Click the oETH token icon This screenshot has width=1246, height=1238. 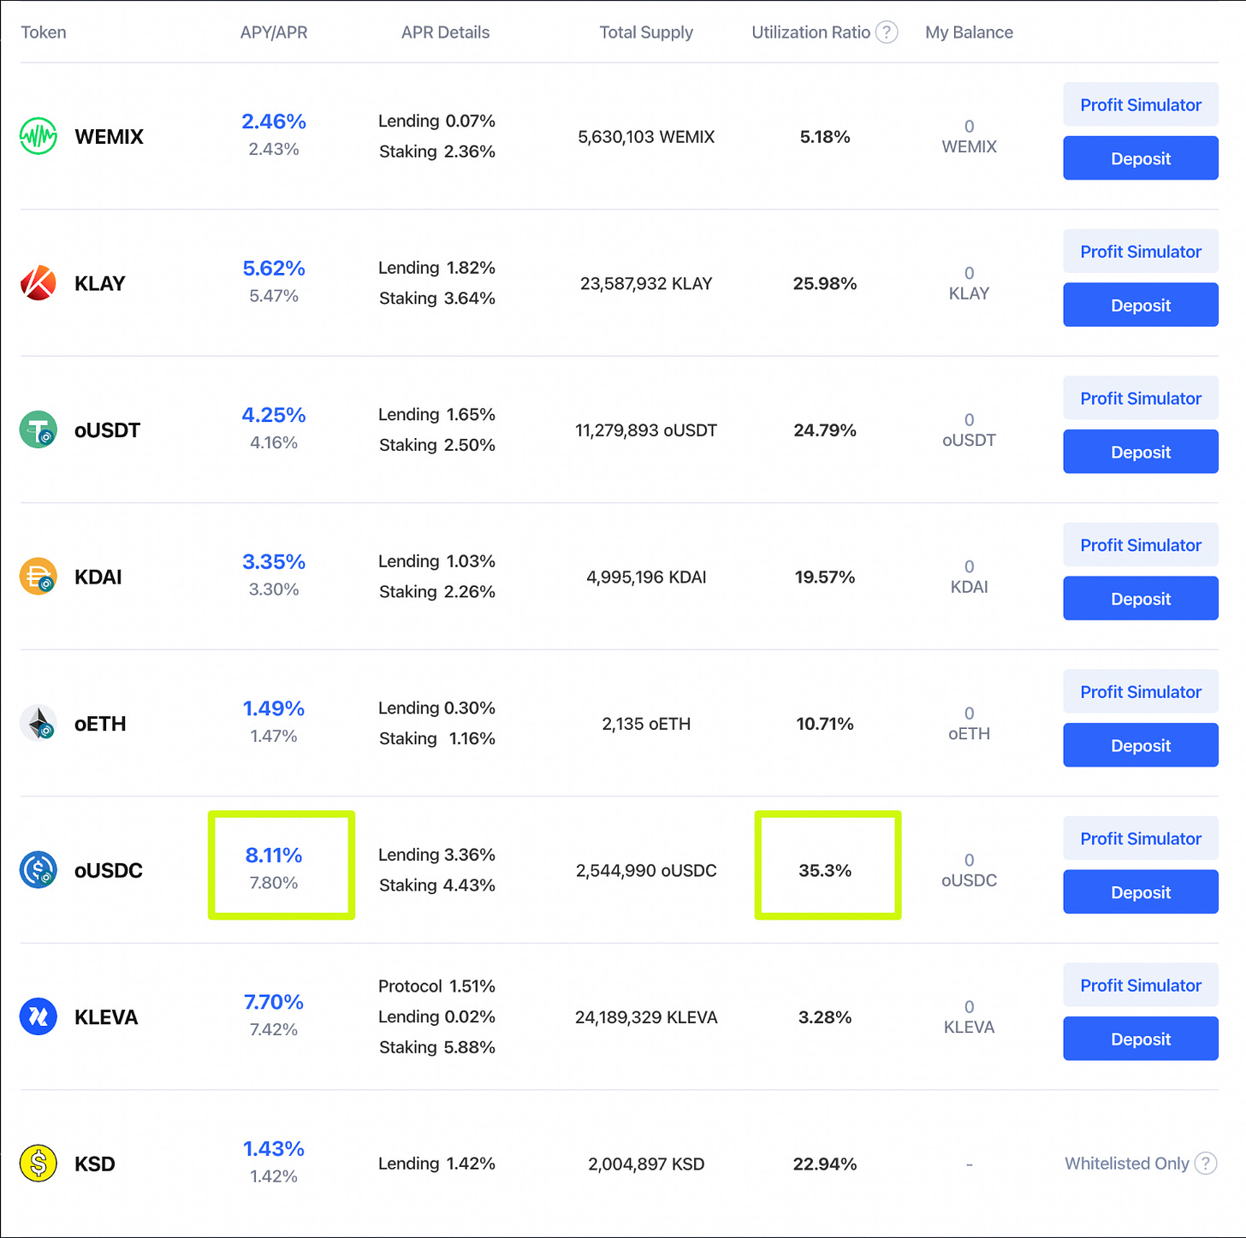(39, 723)
